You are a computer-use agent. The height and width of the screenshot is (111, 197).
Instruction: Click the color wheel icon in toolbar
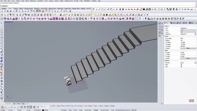pos(78,15)
